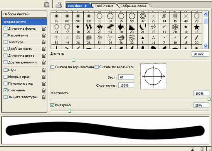Click the lock icon next to Шум
The width and height of the screenshot is (212, 151).
tap(44, 70)
